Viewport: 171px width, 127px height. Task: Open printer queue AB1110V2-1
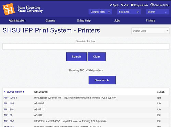click(x=10, y=98)
